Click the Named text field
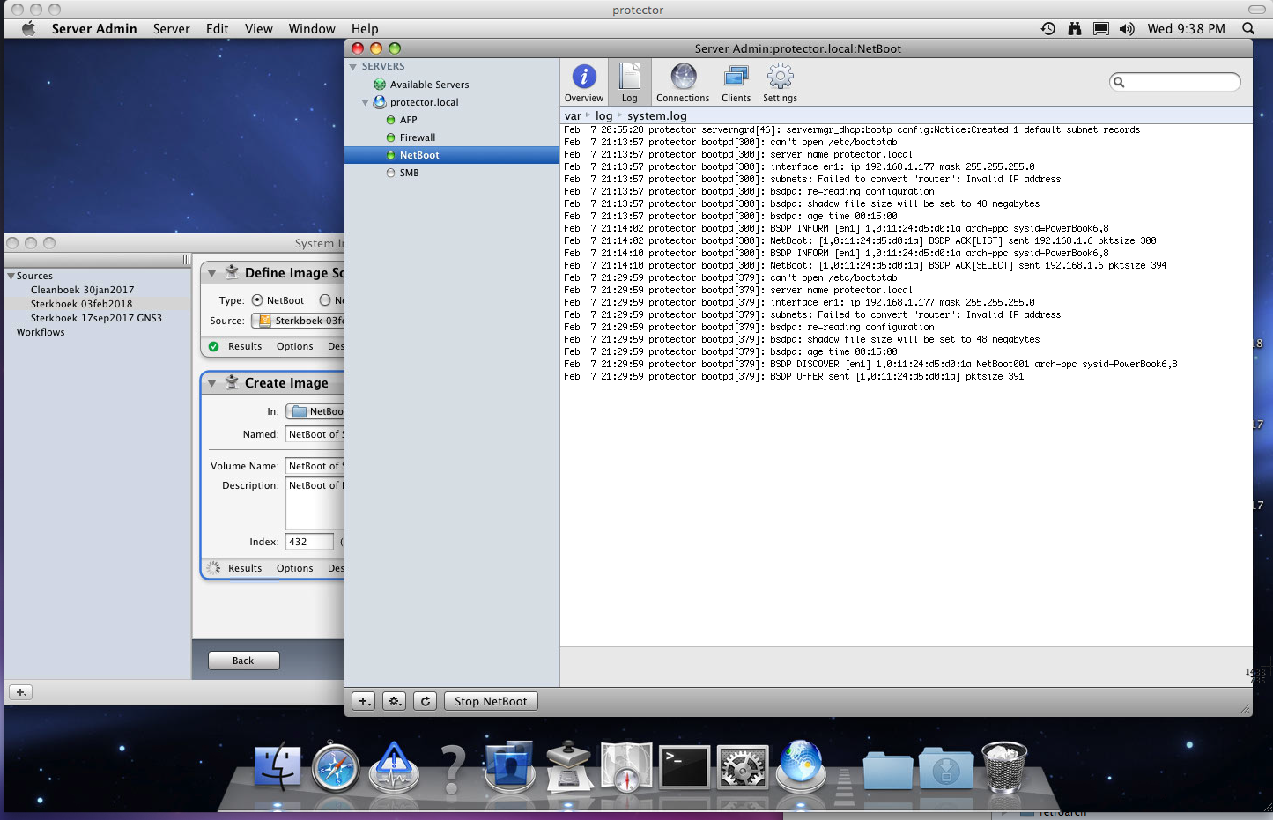Screen dimensions: 1273x820 (x=315, y=434)
